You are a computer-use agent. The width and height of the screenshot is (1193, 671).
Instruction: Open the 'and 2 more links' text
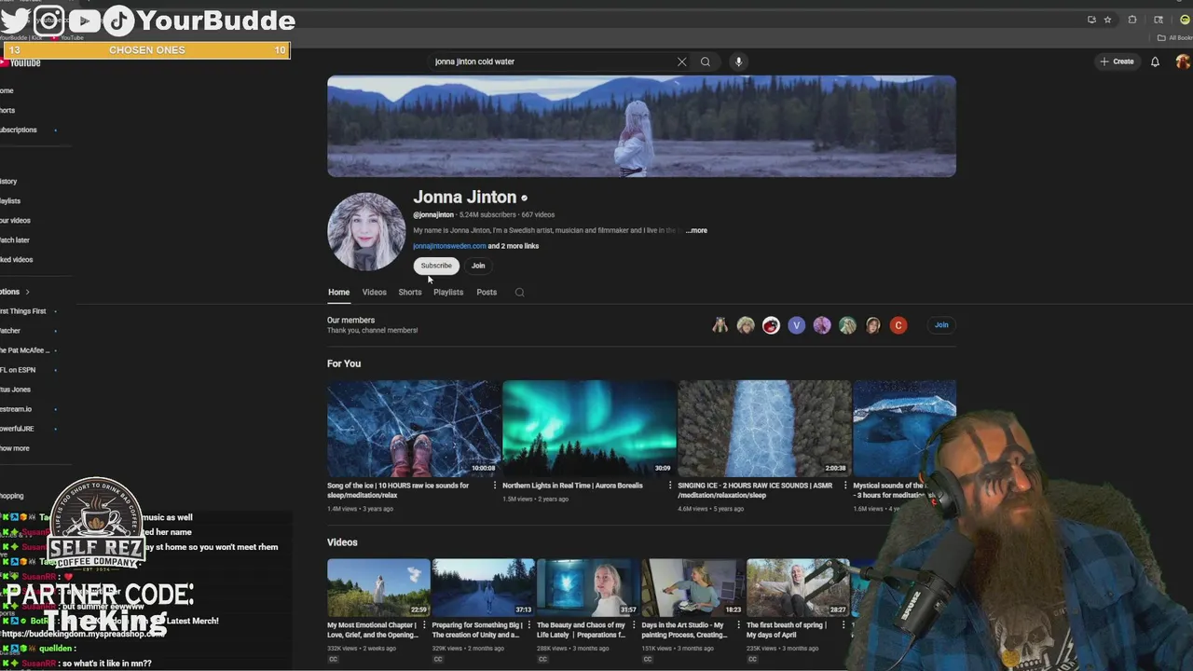pos(514,246)
